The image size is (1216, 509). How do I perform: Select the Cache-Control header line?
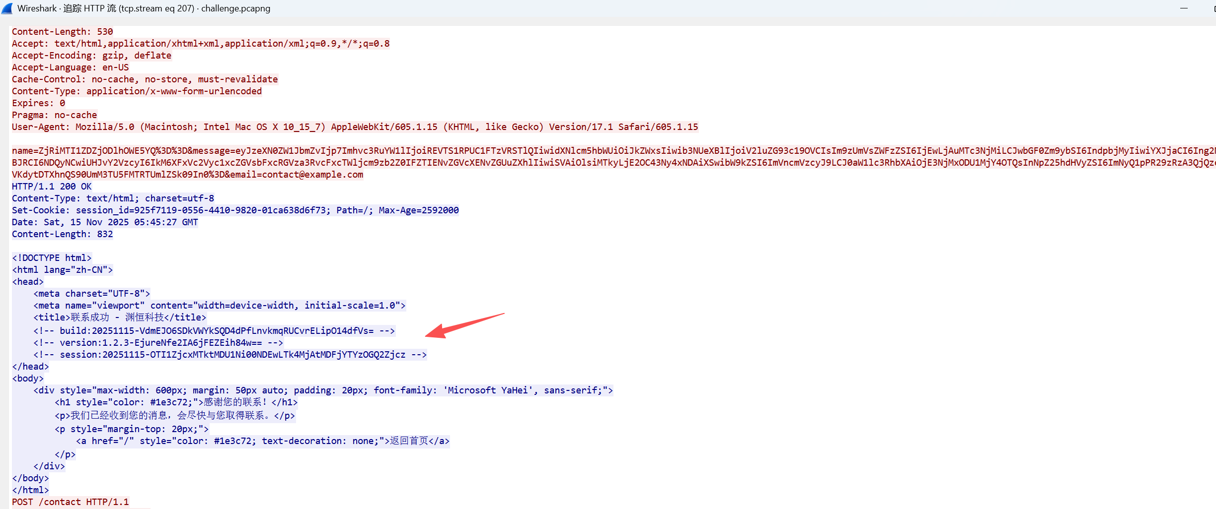[x=145, y=79]
